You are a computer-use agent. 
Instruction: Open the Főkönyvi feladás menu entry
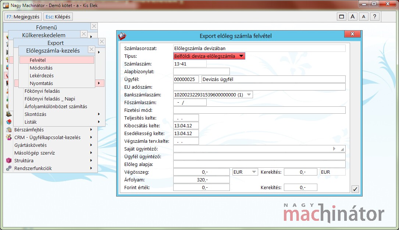click(x=42, y=91)
